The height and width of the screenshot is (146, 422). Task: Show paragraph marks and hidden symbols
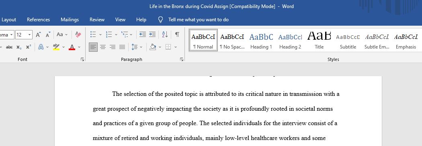[x=177, y=34]
